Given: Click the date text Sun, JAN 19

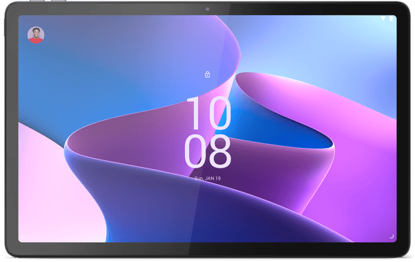Looking at the screenshot, I should (207, 179).
